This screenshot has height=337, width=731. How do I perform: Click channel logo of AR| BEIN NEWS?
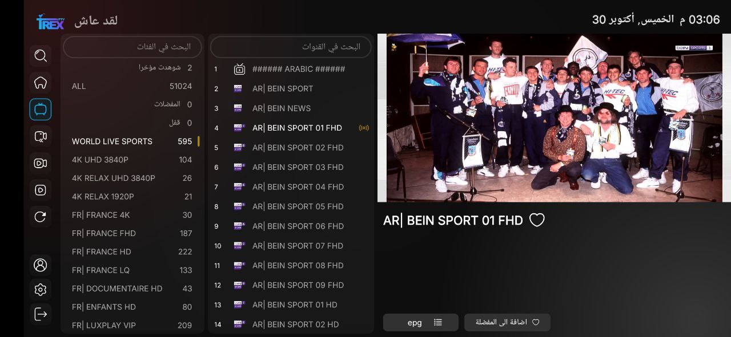coord(239,108)
